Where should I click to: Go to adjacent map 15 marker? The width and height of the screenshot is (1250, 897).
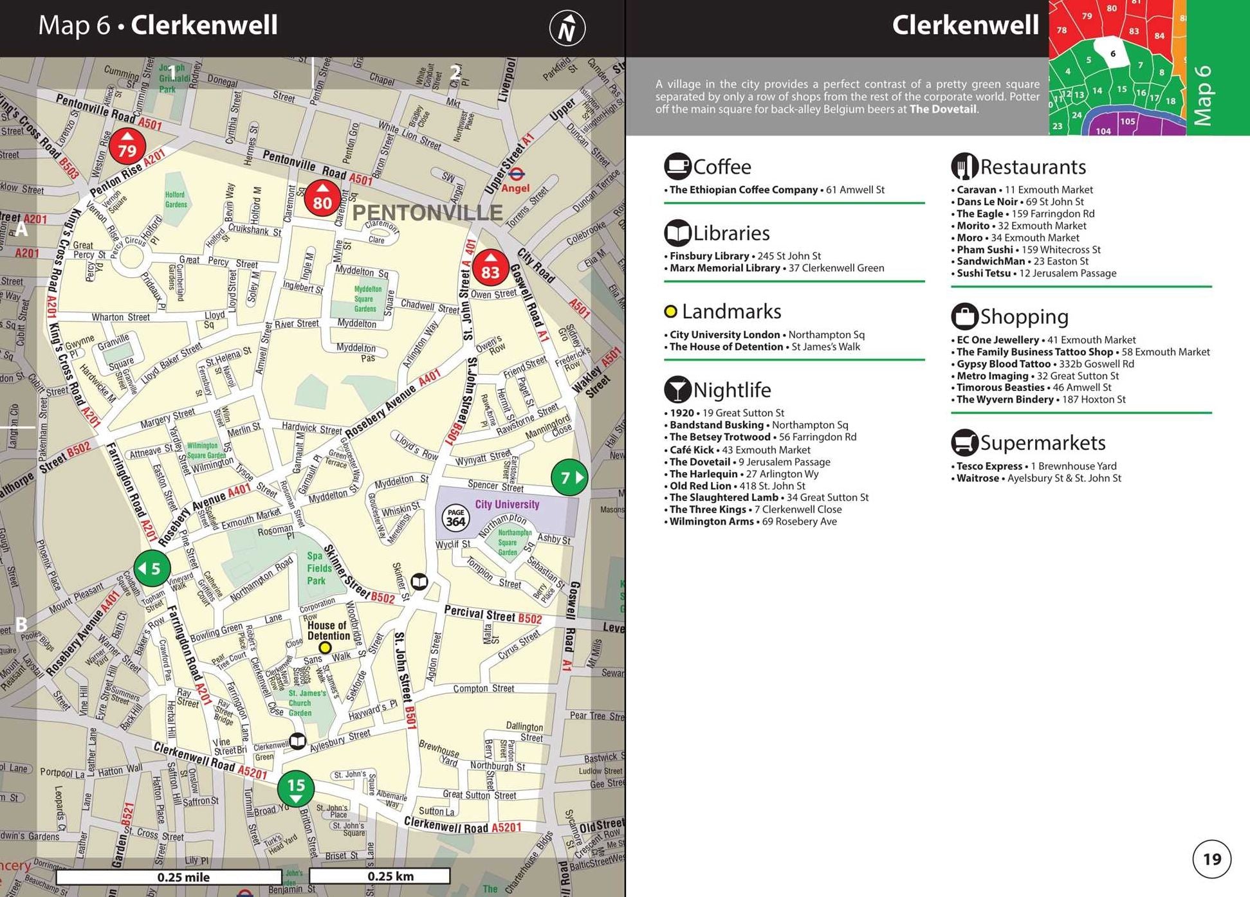pos(295,788)
